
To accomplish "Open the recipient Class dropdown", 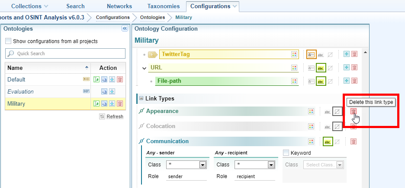I will pos(271,165).
